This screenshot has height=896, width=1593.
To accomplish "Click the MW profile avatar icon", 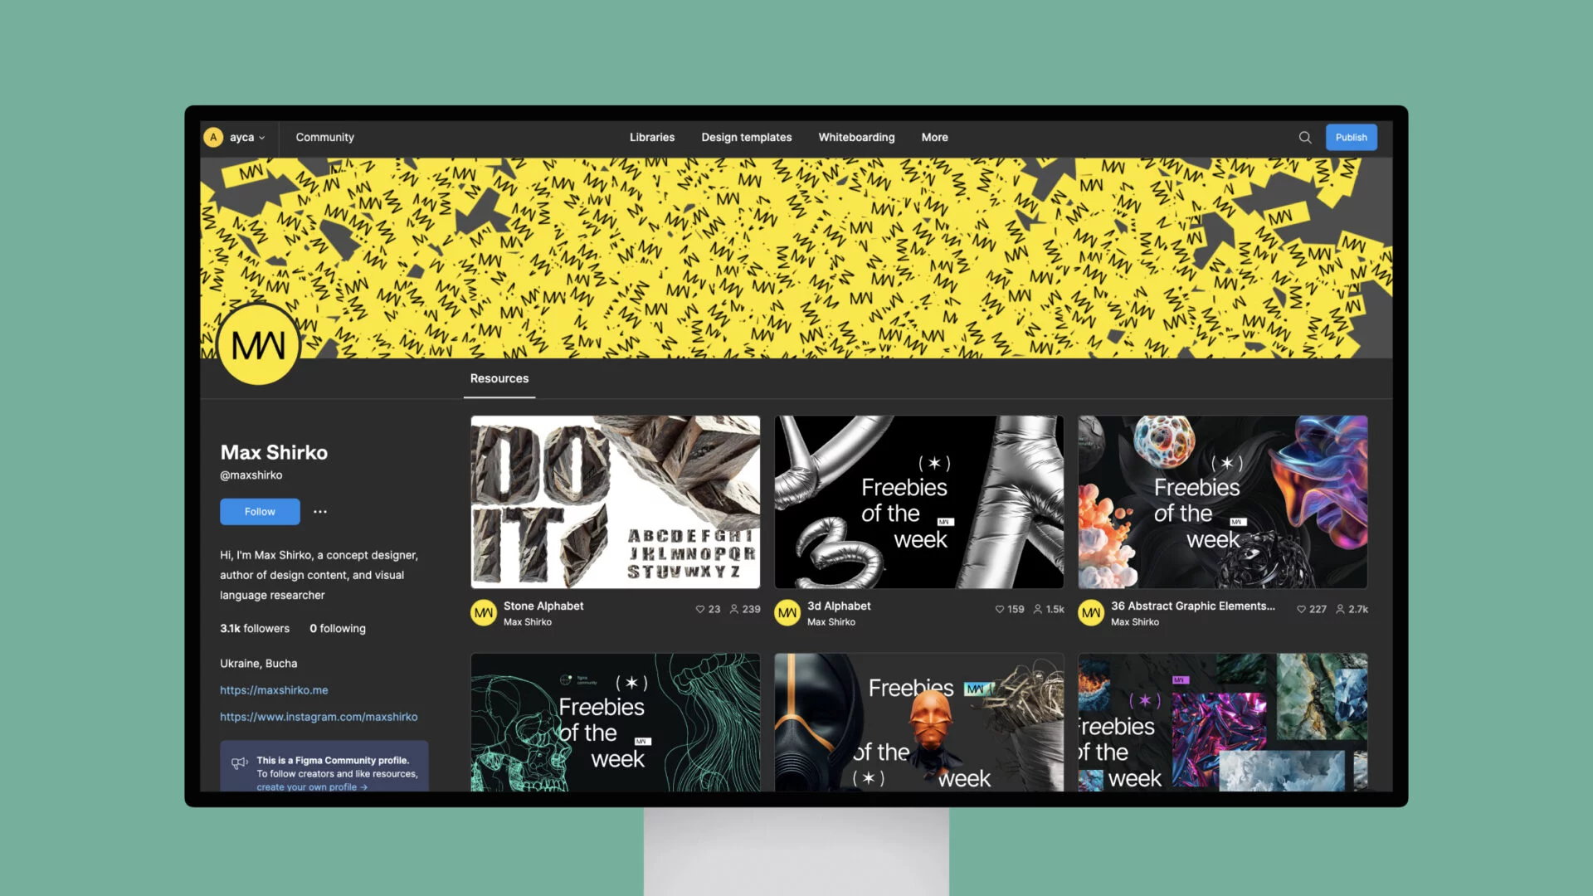I will click(260, 346).
